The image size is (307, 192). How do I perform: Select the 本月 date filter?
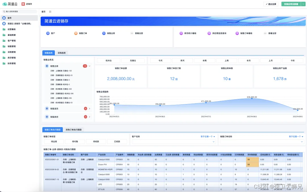249,61
